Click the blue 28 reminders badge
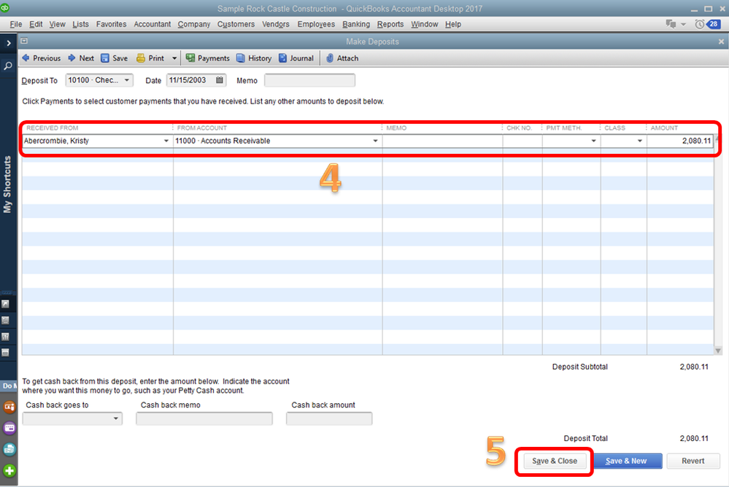Screen dimensions: 729x487 coord(713,24)
